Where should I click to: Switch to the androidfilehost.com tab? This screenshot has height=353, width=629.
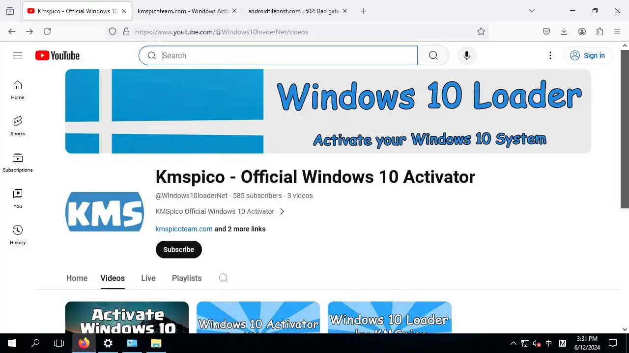click(294, 11)
